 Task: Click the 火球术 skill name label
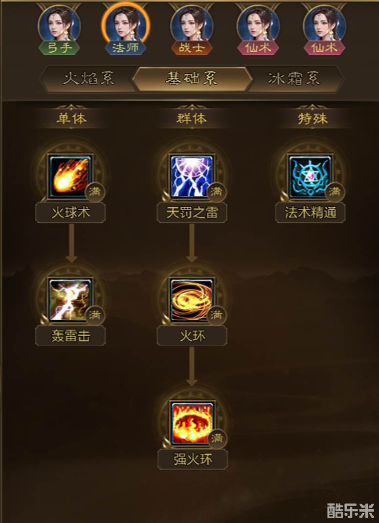coord(70,213)
